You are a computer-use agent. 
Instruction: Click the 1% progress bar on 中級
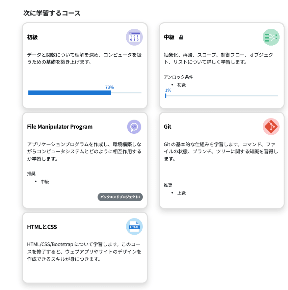tap(221, 96)
